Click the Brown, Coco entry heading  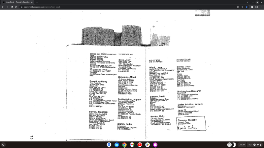[183, 67]
